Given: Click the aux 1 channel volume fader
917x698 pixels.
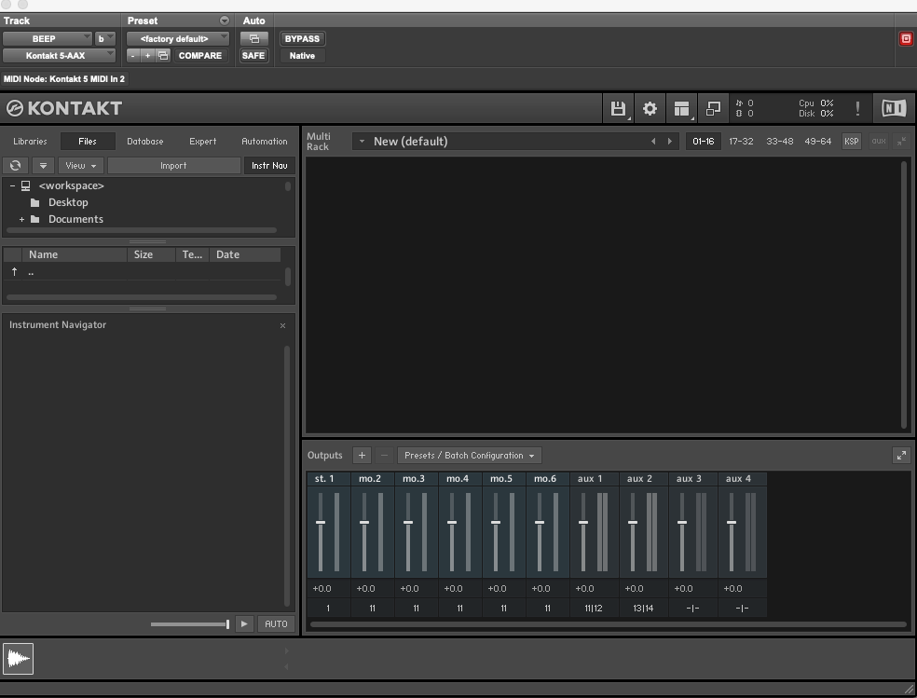Looking at the screenshot, I should (583, 523).
